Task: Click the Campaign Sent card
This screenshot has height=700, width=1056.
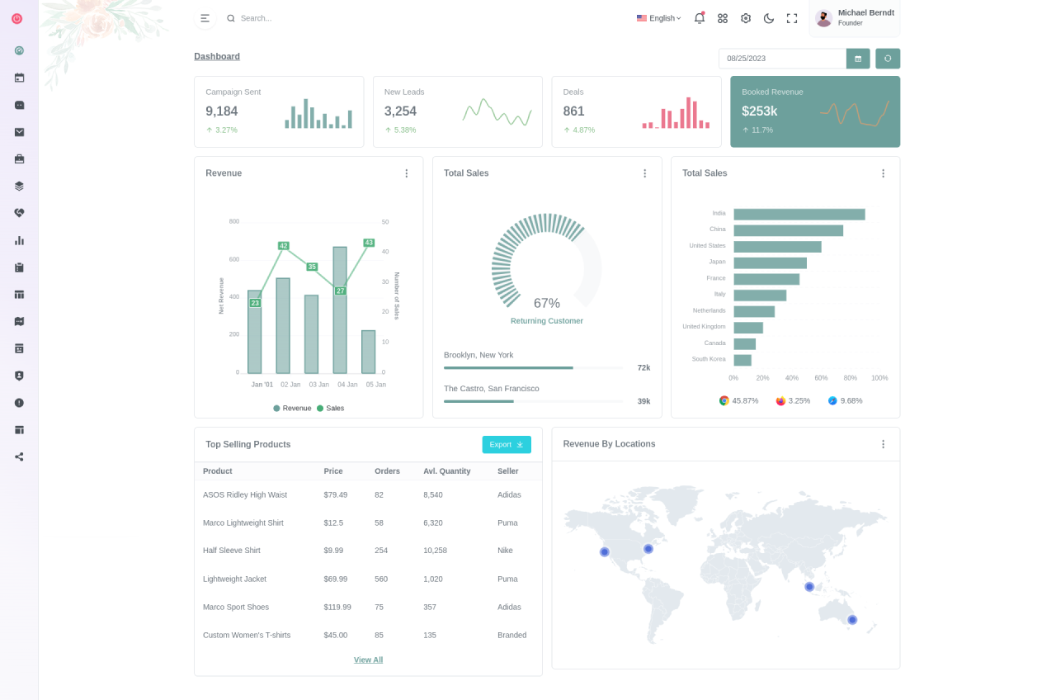Action: [x=279, y=111]
